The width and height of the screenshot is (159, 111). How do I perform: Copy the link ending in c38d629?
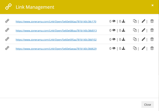tap(135, 48)
